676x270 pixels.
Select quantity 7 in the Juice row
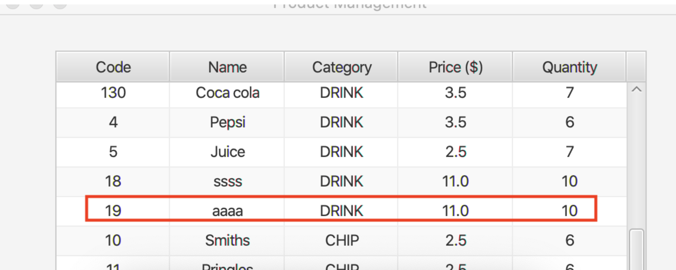pyautogui.click(x=570, y=152)
